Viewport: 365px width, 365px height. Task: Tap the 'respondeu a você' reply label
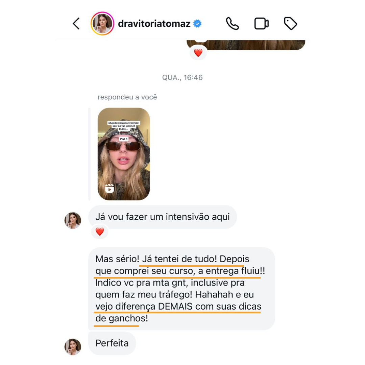point(127,97)
